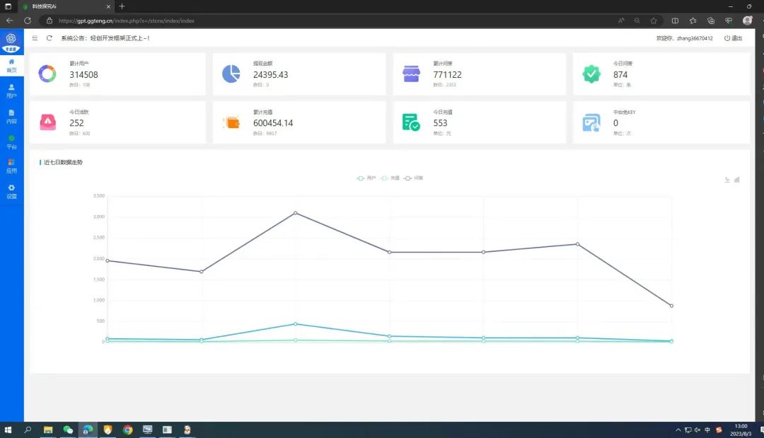Screen dimensions: 764x438
Task: Click the orange wallet icon for 累计充值
Action: click(232, 122)
